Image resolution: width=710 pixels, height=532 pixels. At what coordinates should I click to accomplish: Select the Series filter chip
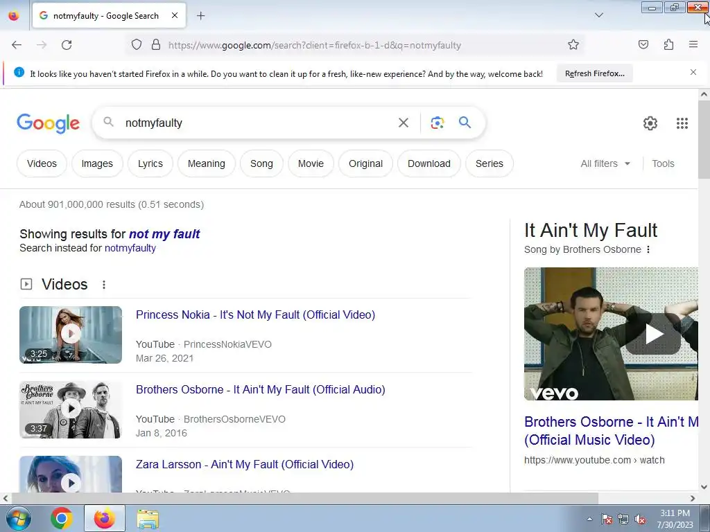[x=489, y=163]
